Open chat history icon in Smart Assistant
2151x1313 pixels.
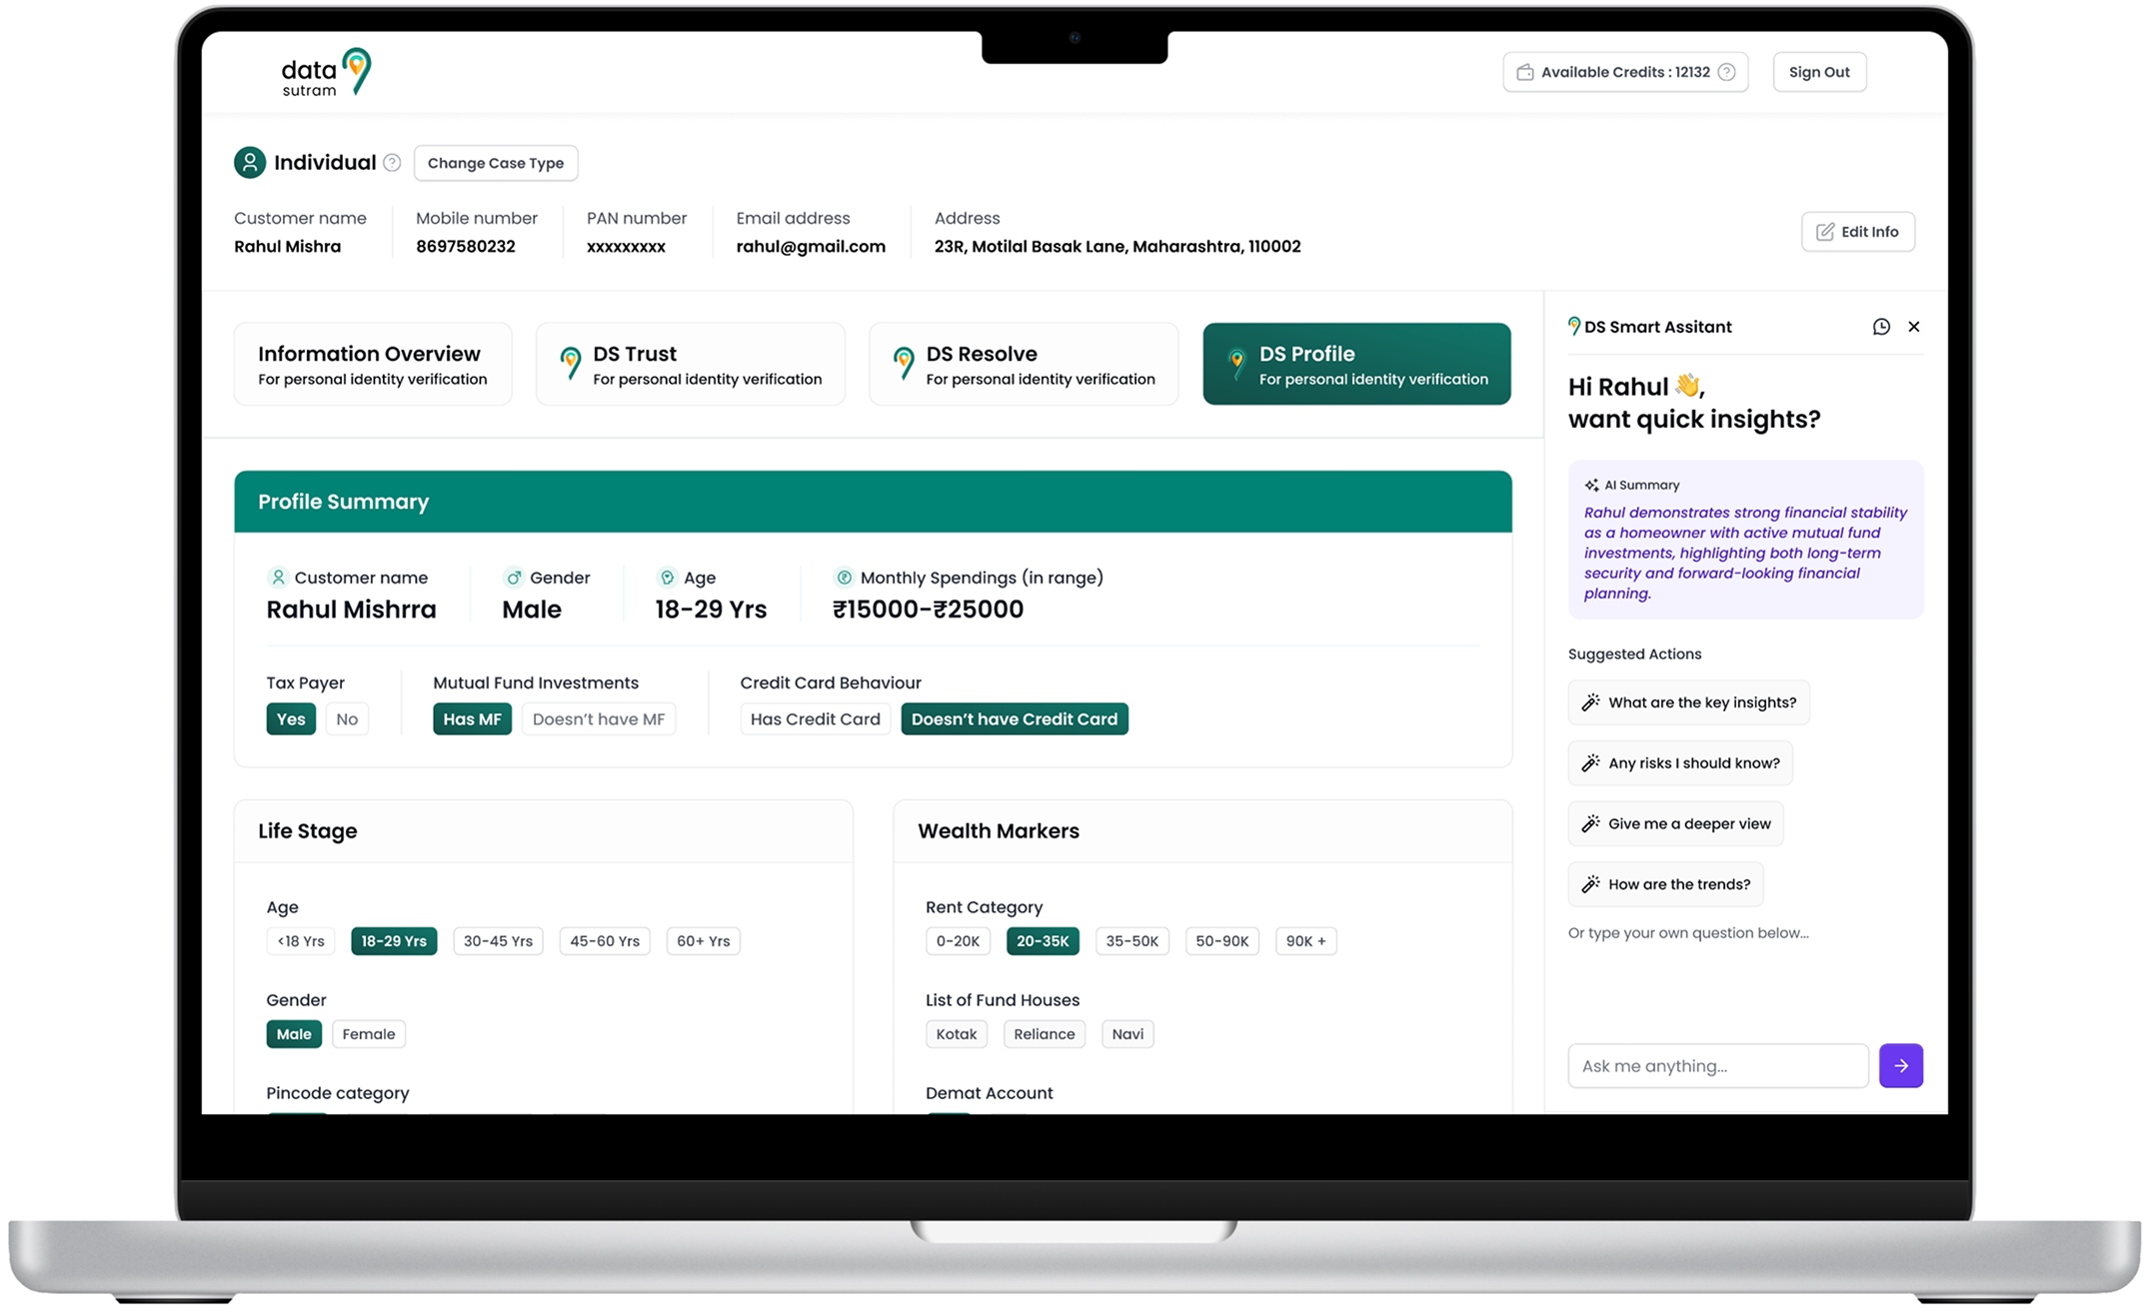pyautogui.click(x=1881, y=327)
